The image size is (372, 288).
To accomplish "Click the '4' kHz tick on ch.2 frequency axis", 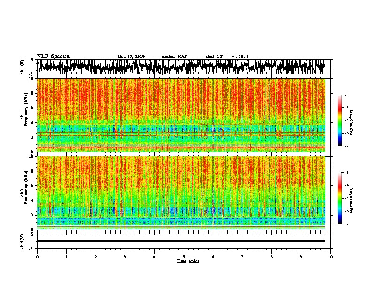I will point(33,200).
